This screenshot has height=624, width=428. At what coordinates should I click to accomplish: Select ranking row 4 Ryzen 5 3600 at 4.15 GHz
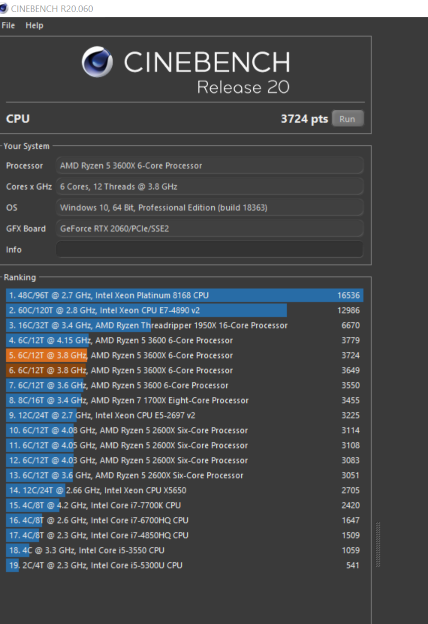(185, 340)
